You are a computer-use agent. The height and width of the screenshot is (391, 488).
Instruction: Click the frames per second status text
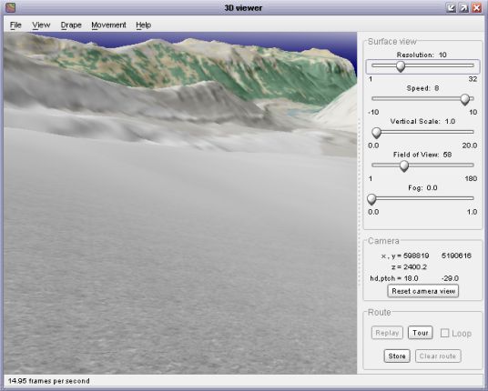49,381
